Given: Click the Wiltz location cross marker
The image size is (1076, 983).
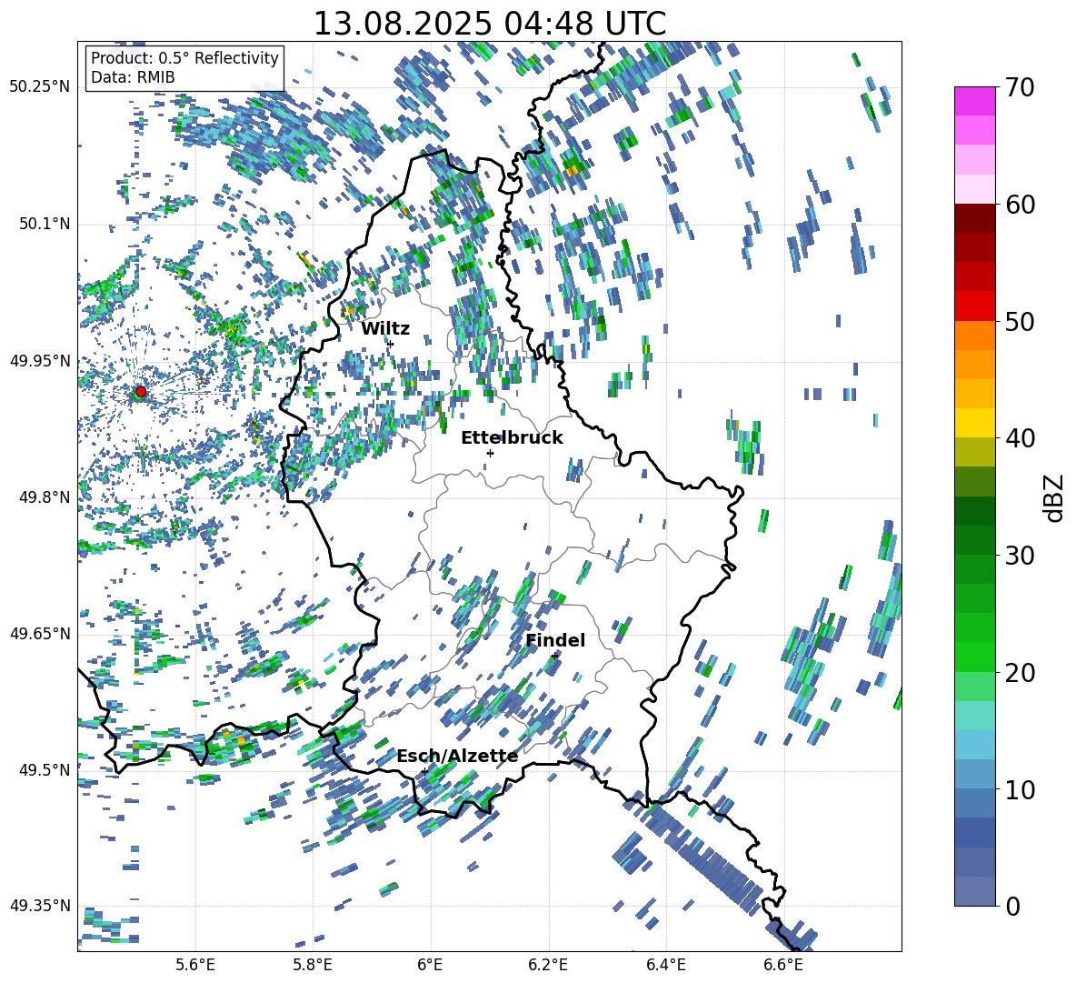Looking at the screenshot, I should click(391, 344).
